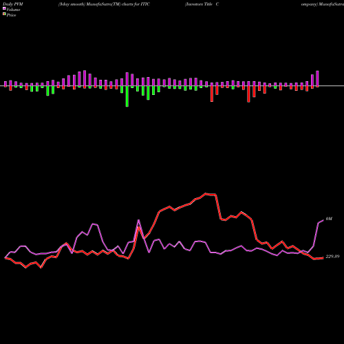This screenshot has height=344, width=344.
Task: Click the Volume legend color swatch
Action: point(4,8)
